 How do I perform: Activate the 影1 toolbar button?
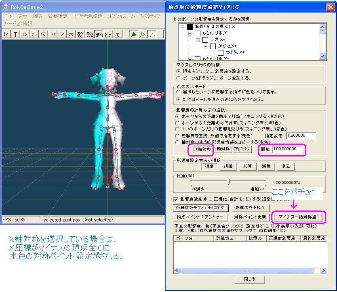(x=80, y=34)
